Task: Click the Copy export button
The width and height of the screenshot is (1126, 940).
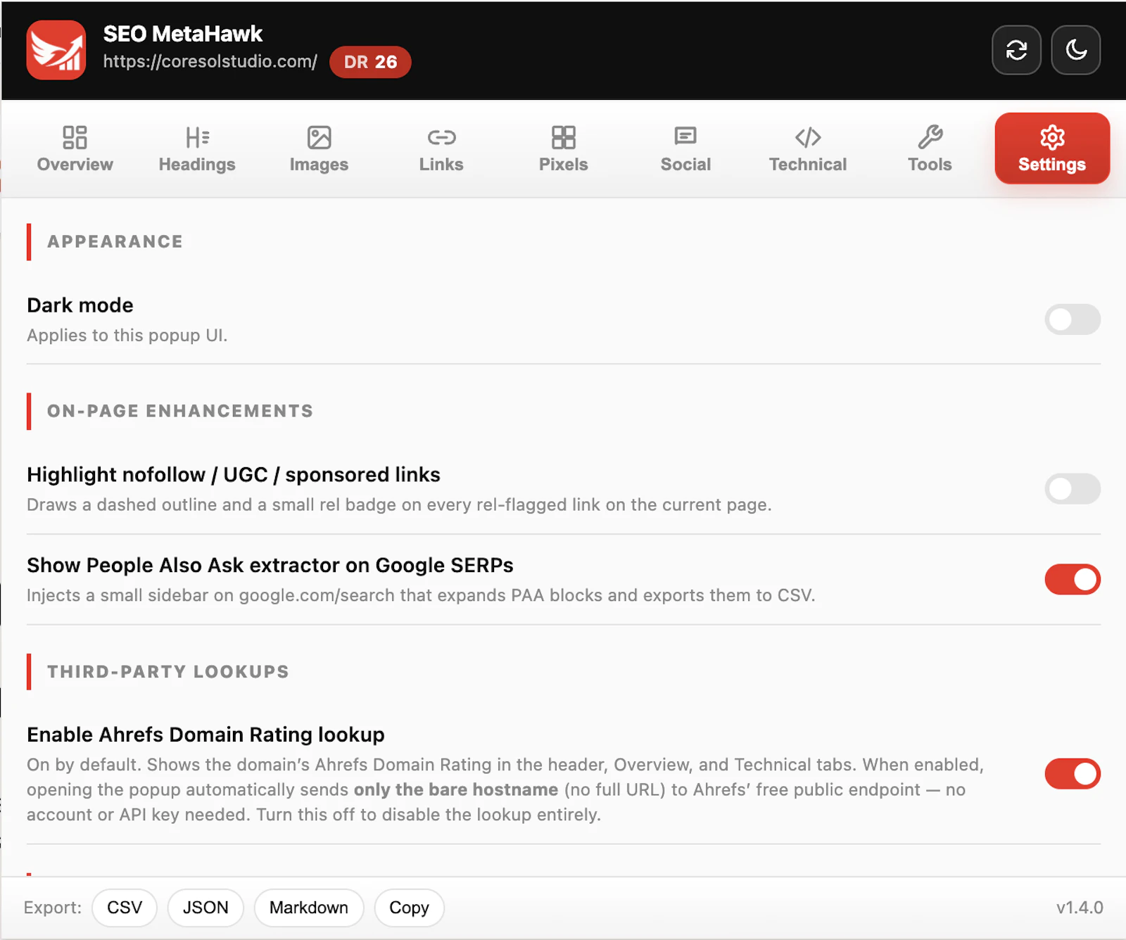Action: coord(409,908)
